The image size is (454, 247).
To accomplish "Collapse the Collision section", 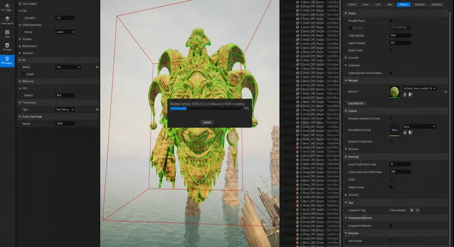I will click(346, 111).
